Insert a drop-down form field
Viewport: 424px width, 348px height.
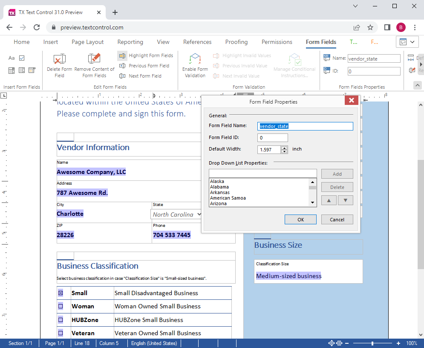[11, 70]
